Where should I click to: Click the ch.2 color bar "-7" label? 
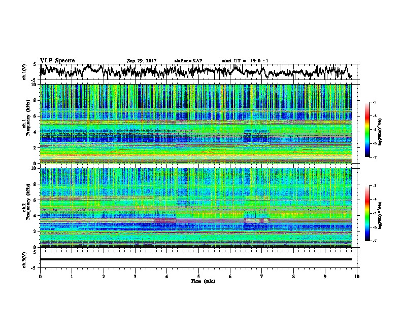(374, 241)
